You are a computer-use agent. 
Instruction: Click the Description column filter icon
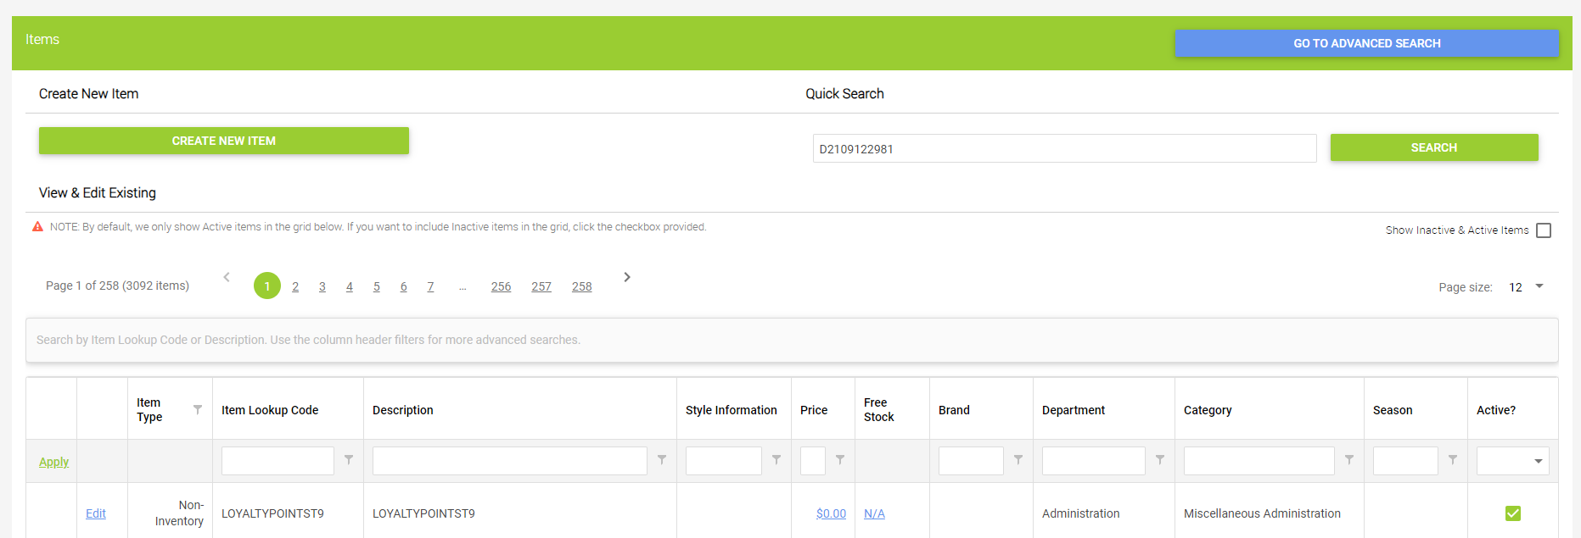(662, 459)
